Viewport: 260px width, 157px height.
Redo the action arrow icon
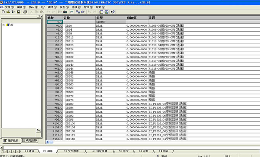54,12
